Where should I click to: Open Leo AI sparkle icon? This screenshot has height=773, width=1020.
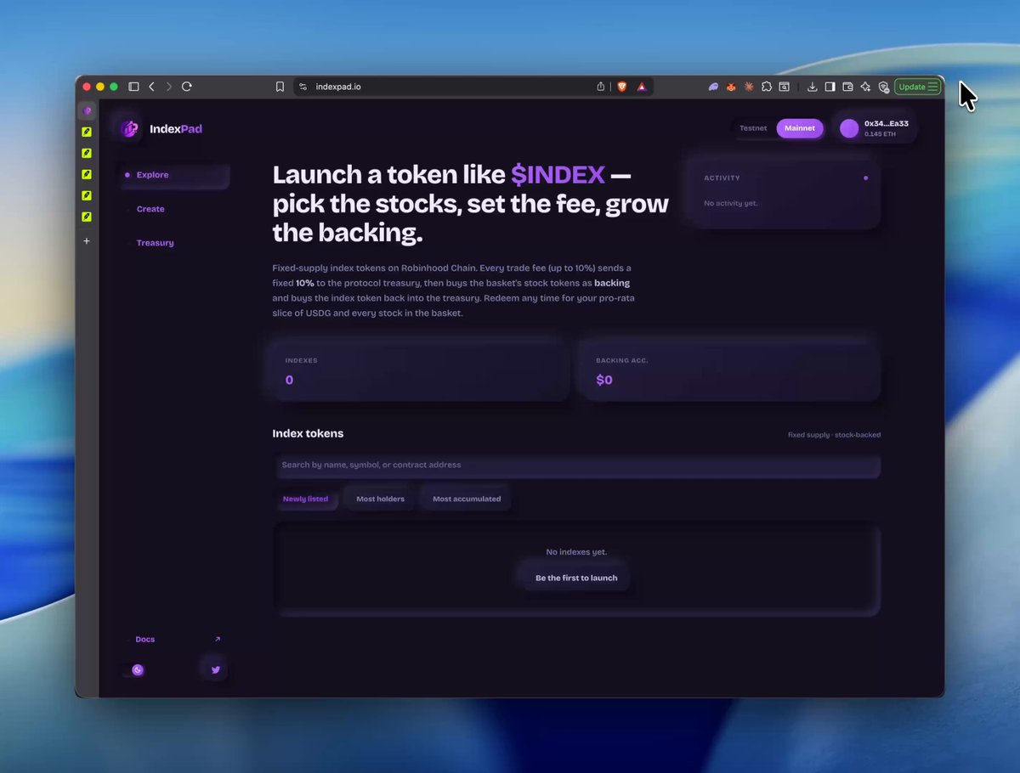pos(865,87)
